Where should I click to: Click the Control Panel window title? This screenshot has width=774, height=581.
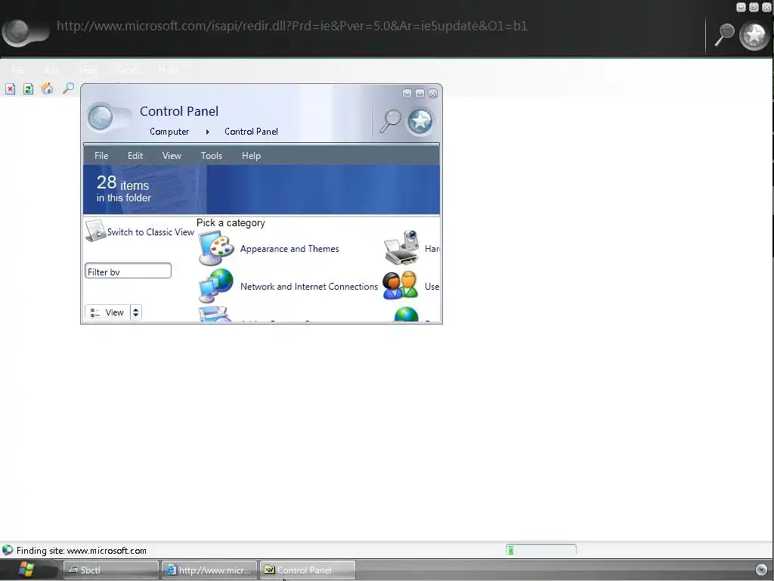click(x=179, y=111)
